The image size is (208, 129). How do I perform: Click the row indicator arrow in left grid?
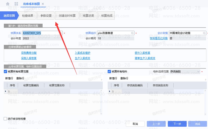6,91
